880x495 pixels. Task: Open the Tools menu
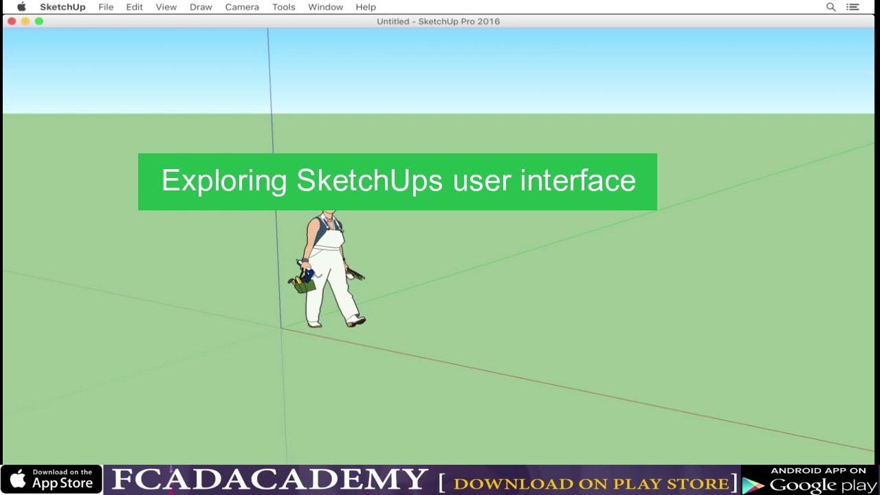click(283, 7)
